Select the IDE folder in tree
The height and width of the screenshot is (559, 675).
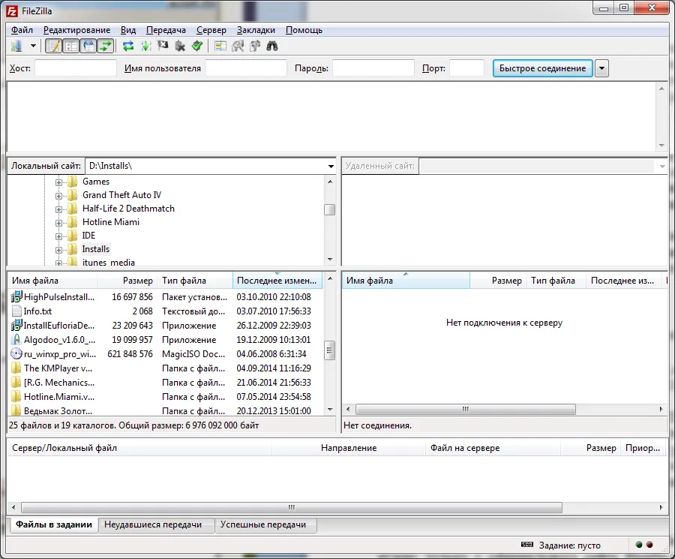(88, 236)
